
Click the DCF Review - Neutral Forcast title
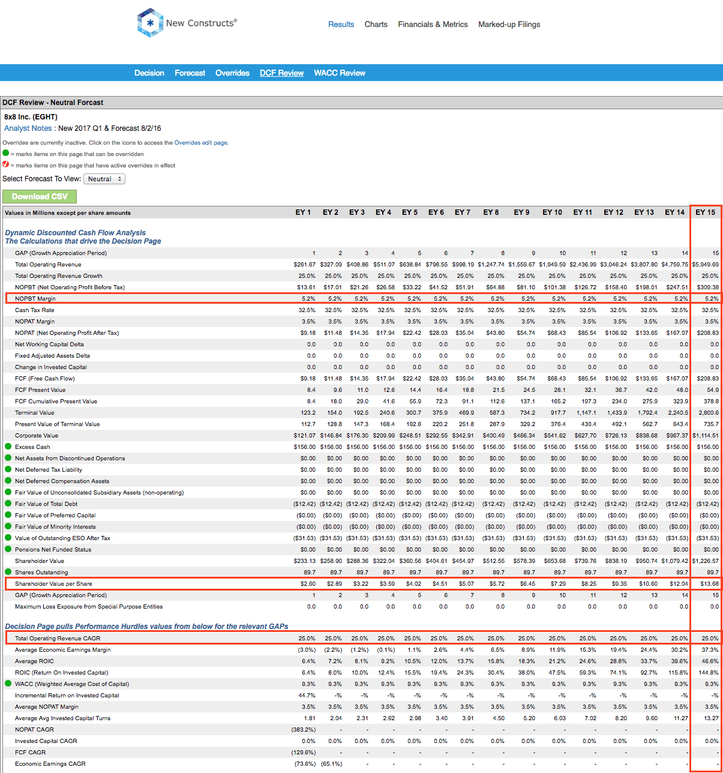point(53,103)
